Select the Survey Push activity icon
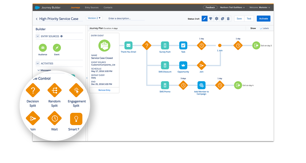Screen dimensions: 306x163 (165, 46)
